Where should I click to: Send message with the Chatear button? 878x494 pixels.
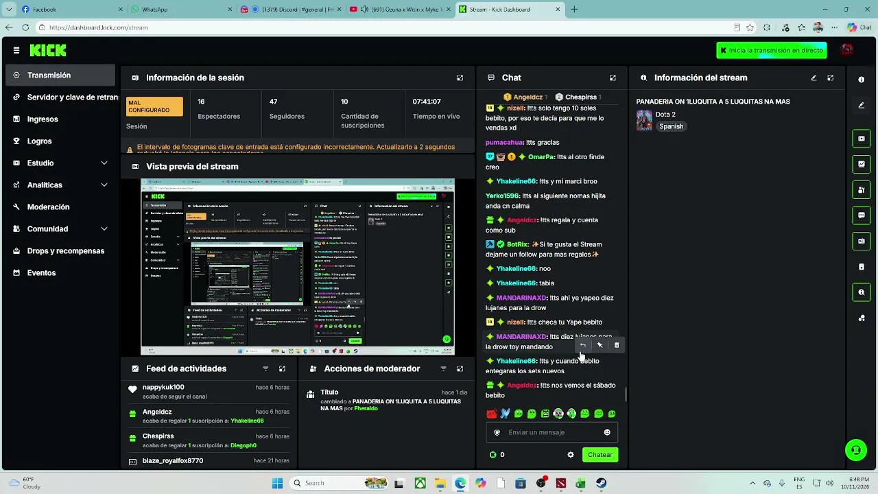click(600, 455)
